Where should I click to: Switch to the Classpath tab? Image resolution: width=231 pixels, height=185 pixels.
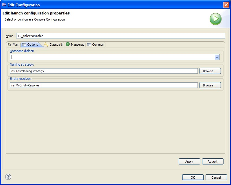(x=54, y=45)
